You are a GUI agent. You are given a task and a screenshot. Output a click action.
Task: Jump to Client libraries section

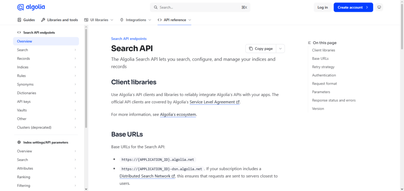(324, 50)
